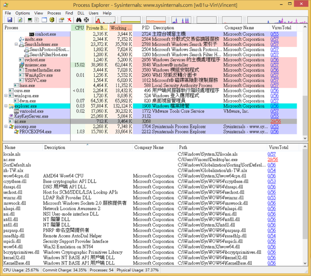Click the PROCEXP64.exe process icon
The width and height of the screenshot is (311, 276).
16,132
